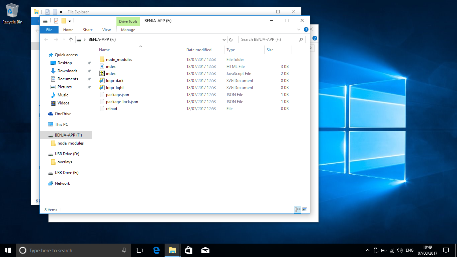457x257 pixels.
Task: Select USB Drive (D:) in navigation pane
Action: pyautogui.click(x=67, y=154)
